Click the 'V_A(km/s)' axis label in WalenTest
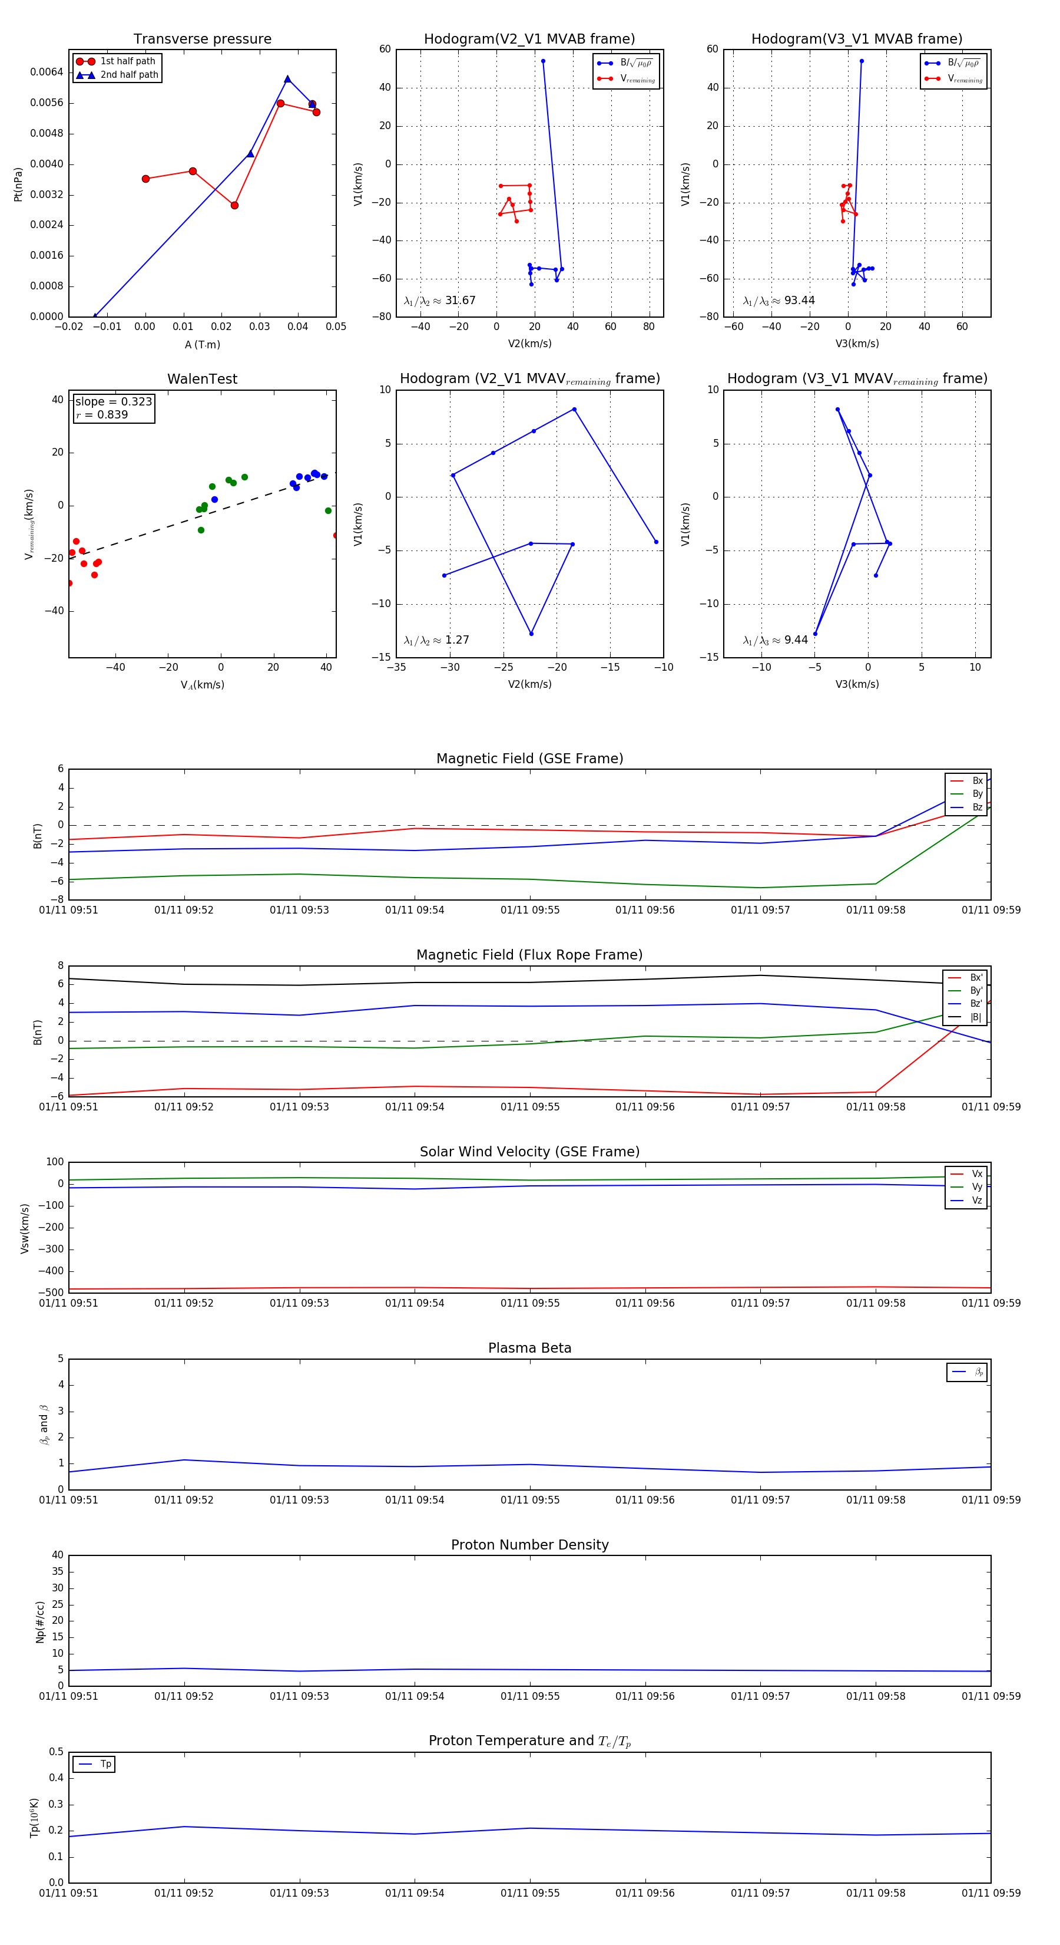Screen dimensions: 1060x1945 [x=202, y=685]
